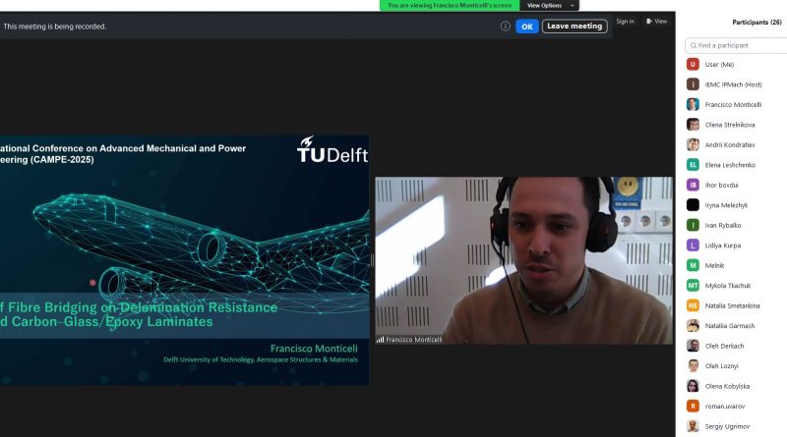Click the green 'MT' avatar for Mykola Tkachuk

[693, 285]
